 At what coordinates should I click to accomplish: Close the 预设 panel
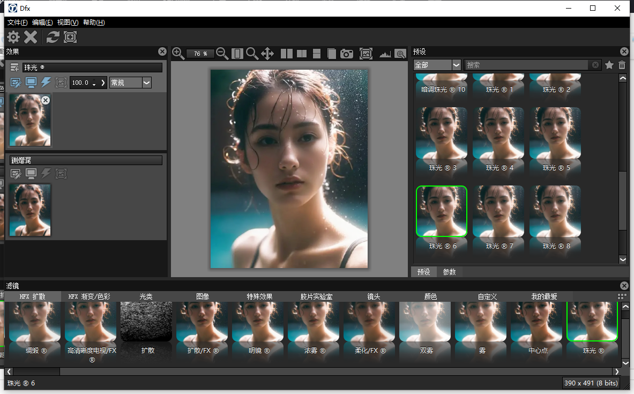624,51
